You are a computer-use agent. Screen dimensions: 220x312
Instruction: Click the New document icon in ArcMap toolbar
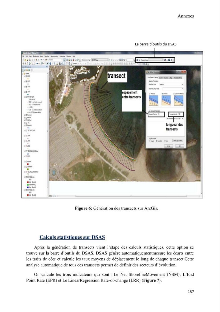[23, 60]
